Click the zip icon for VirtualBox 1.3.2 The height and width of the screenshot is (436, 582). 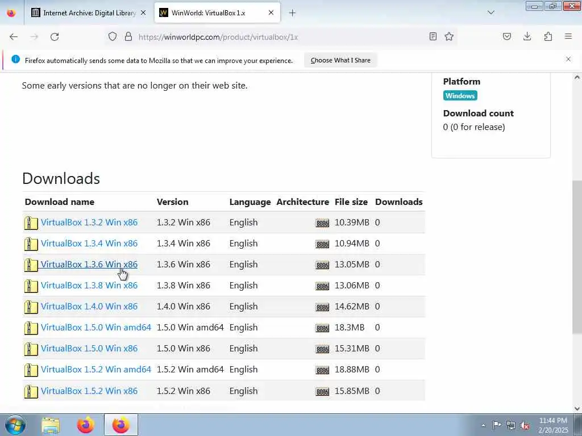click(31, 223)
